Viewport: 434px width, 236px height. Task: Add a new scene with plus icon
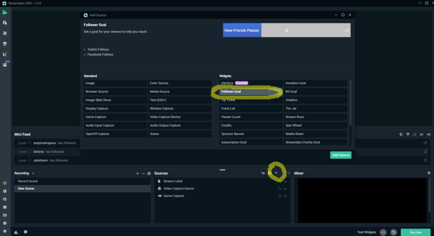(x=137, y=173)
